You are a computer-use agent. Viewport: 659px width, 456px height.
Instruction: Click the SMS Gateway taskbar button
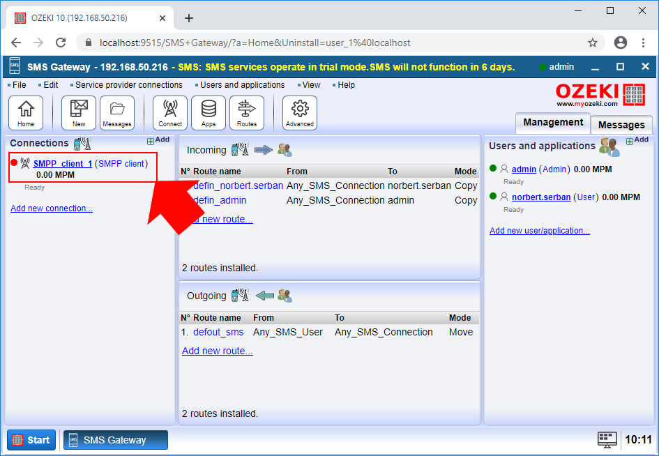pyautogui.click(x=116, y=439)
